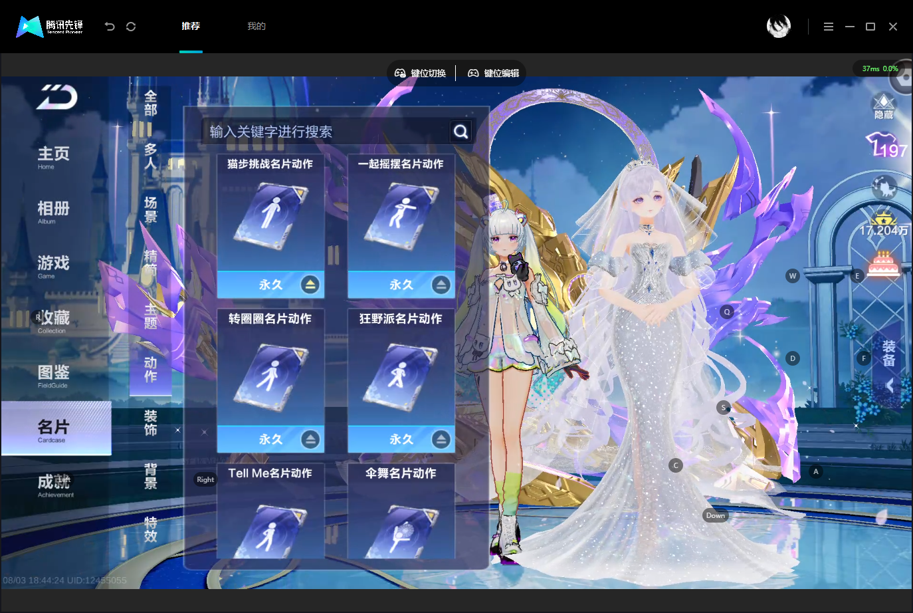Click 永久 label on 狂野派名片动作 card
The height and width of the screenshot is (613, 913).
pyautogui.click(x=401, y=439)
